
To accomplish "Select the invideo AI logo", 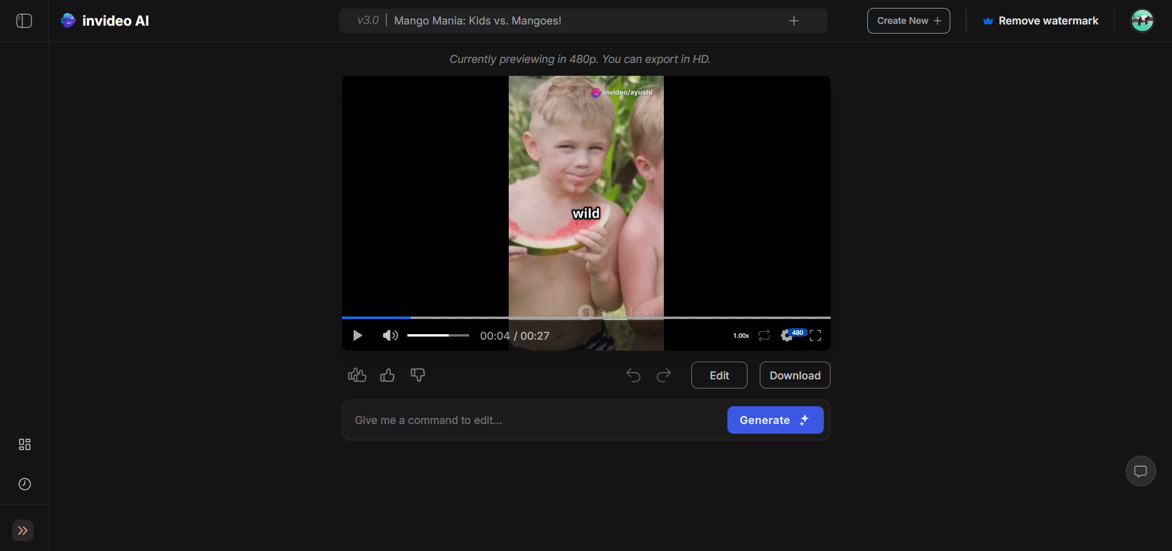I will 104,20.
